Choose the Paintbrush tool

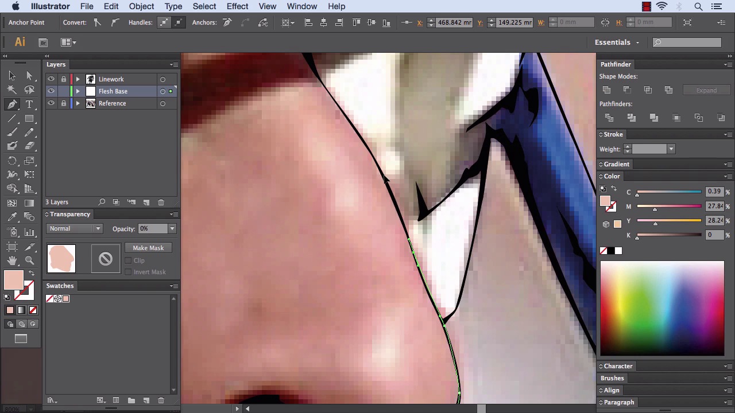[x=12, y=133]
